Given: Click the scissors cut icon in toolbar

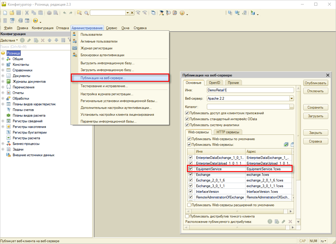Looking at the screenshot, I should click(27, 13).
